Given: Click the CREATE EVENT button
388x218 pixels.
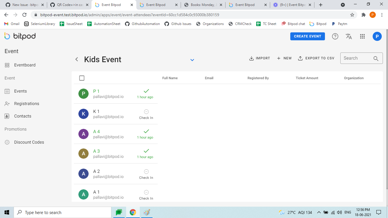Looking at the screenshot, I should coord(308,36).
